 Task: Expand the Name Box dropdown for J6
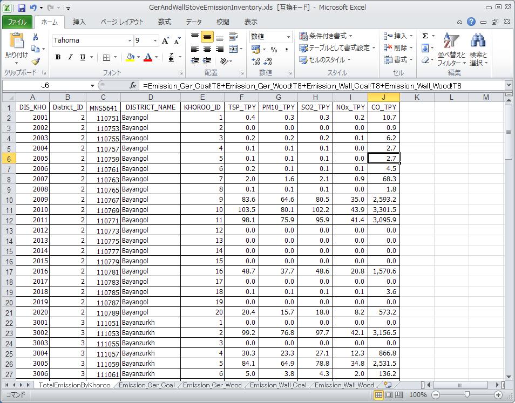93,86
